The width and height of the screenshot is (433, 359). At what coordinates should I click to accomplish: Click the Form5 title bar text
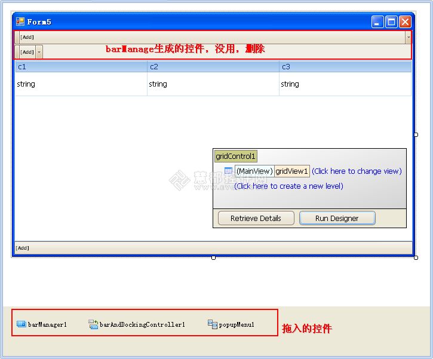pos(39,22)
